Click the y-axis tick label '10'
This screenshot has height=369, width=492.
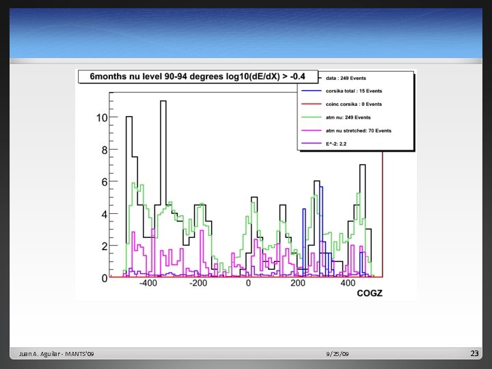coord(102,118)
